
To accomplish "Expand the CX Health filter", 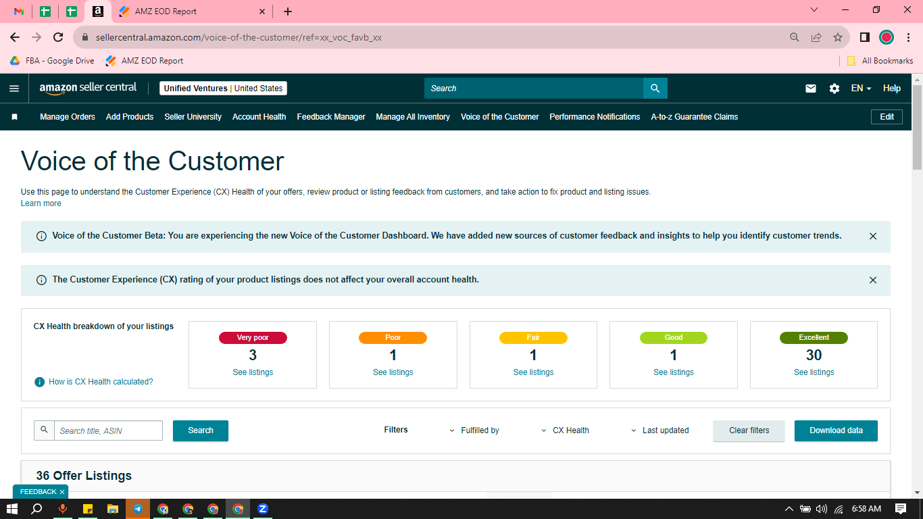I will point(565,430).
